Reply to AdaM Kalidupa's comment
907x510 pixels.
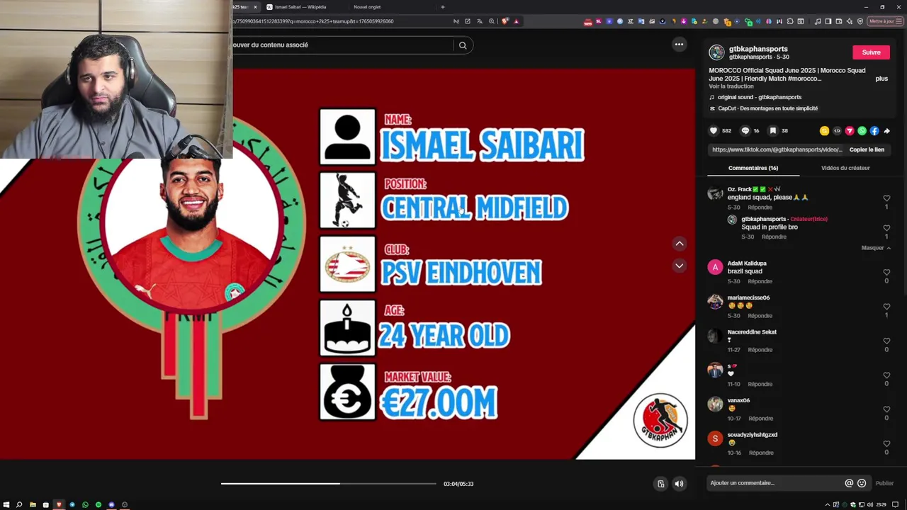click(760, 281)
